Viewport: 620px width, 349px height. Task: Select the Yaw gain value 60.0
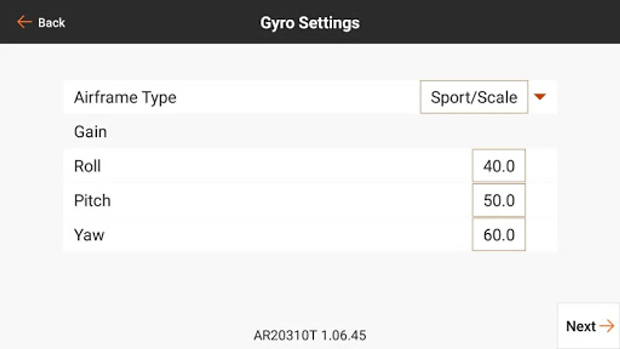pyautogui.click(x=499, y=235)
